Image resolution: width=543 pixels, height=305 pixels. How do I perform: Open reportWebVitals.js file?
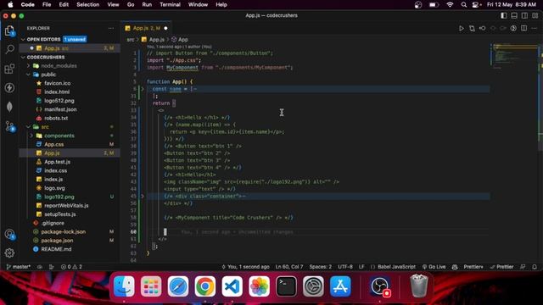66,205
